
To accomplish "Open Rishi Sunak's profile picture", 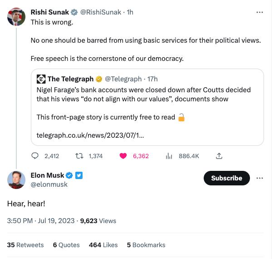I will [x=16, y=17].
